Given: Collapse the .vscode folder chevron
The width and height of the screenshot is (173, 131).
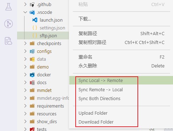Looking at the screenshot, I should [25, 12].
